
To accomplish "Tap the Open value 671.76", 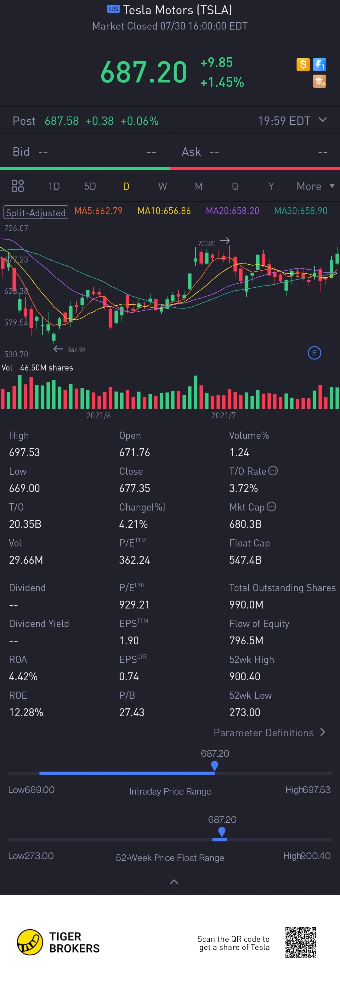I will [x=134, y=452].
